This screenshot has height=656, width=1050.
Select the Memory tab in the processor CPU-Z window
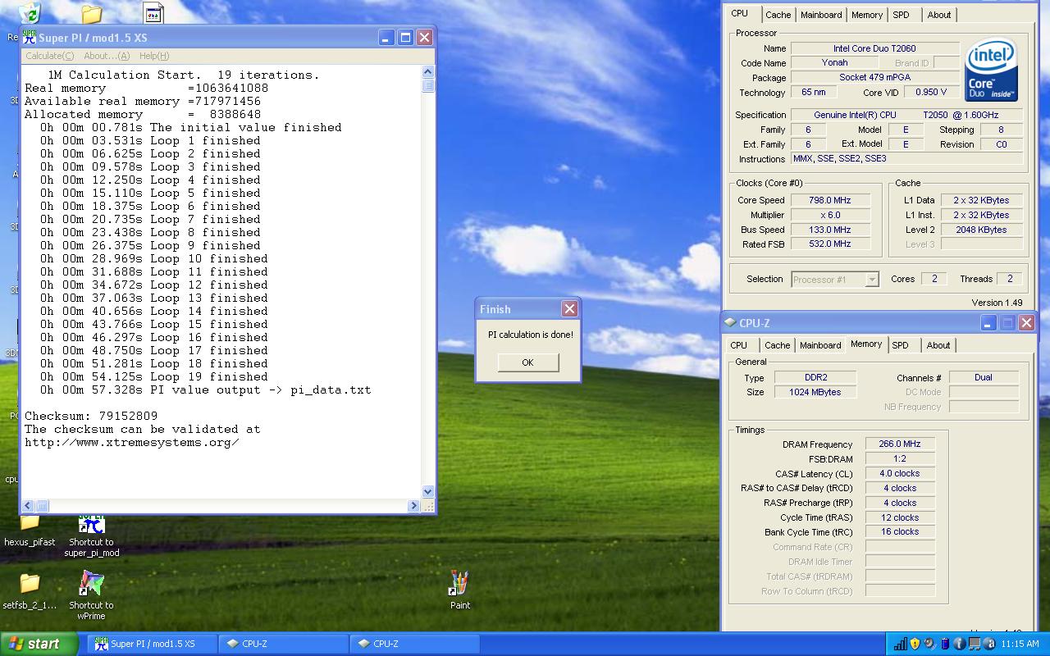point(867,15)
